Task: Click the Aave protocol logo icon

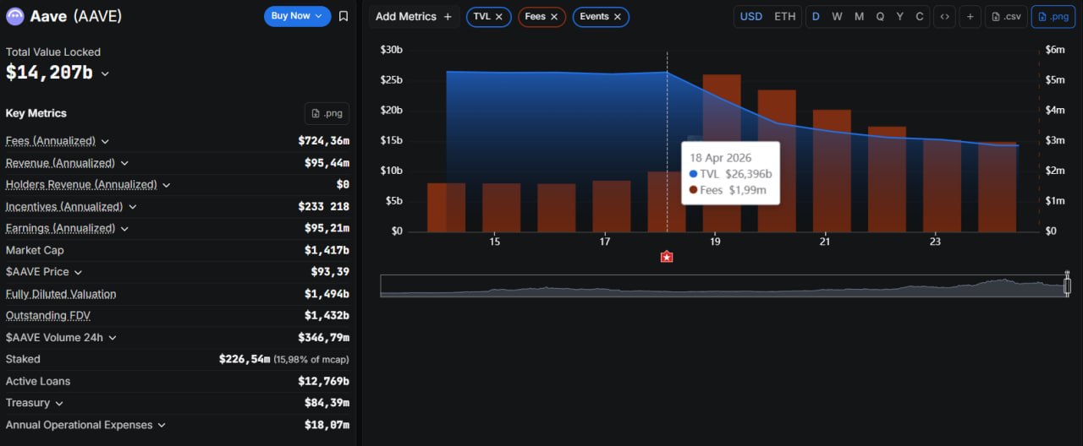Action: [15, 16]
